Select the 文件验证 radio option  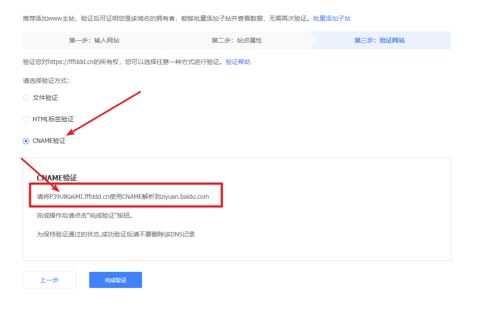click(x=26, y=98)
